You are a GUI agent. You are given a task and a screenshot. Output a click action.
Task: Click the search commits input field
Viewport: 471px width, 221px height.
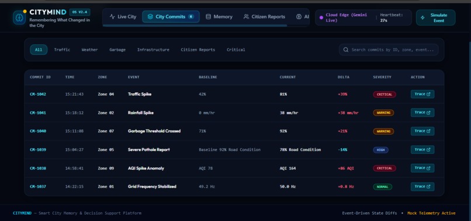389,50
